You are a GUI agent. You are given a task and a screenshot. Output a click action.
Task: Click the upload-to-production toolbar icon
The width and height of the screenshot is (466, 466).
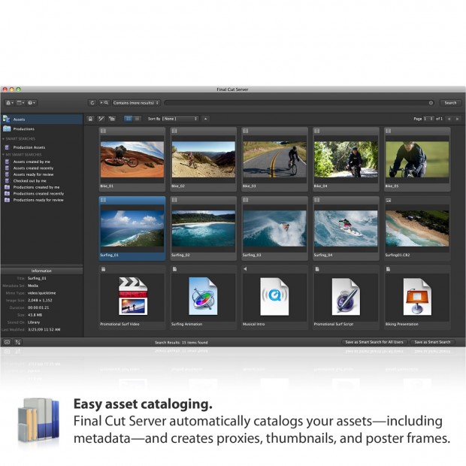(x=112, y=119)
